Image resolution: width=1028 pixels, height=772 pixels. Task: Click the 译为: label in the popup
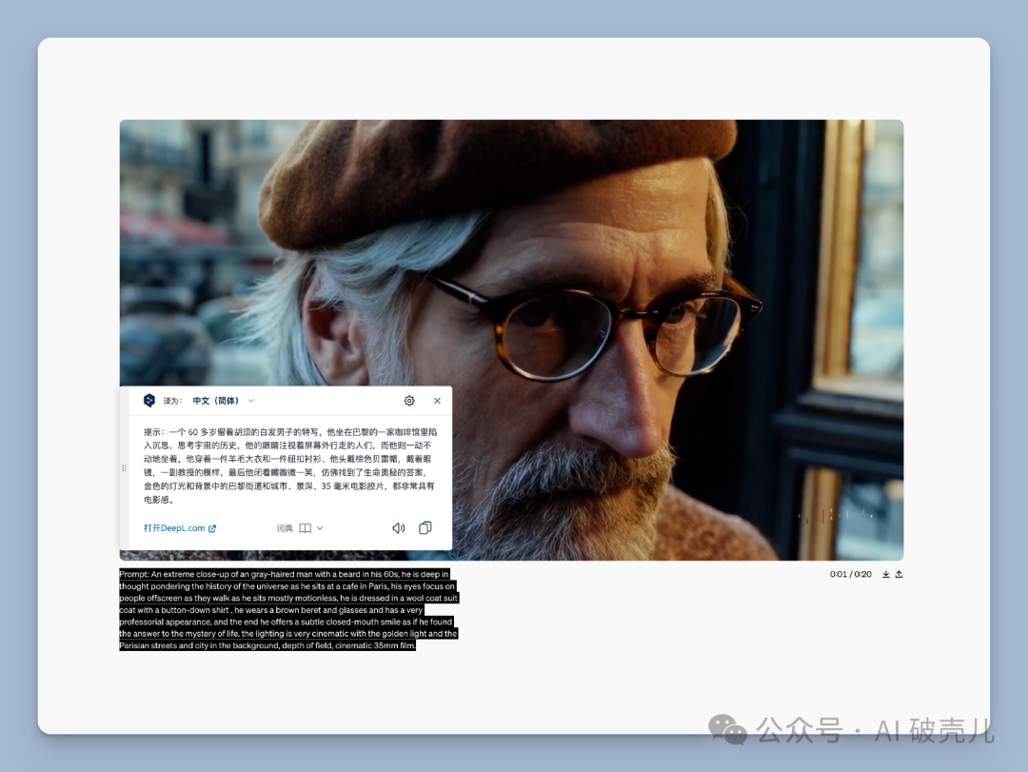coord(172,401)
